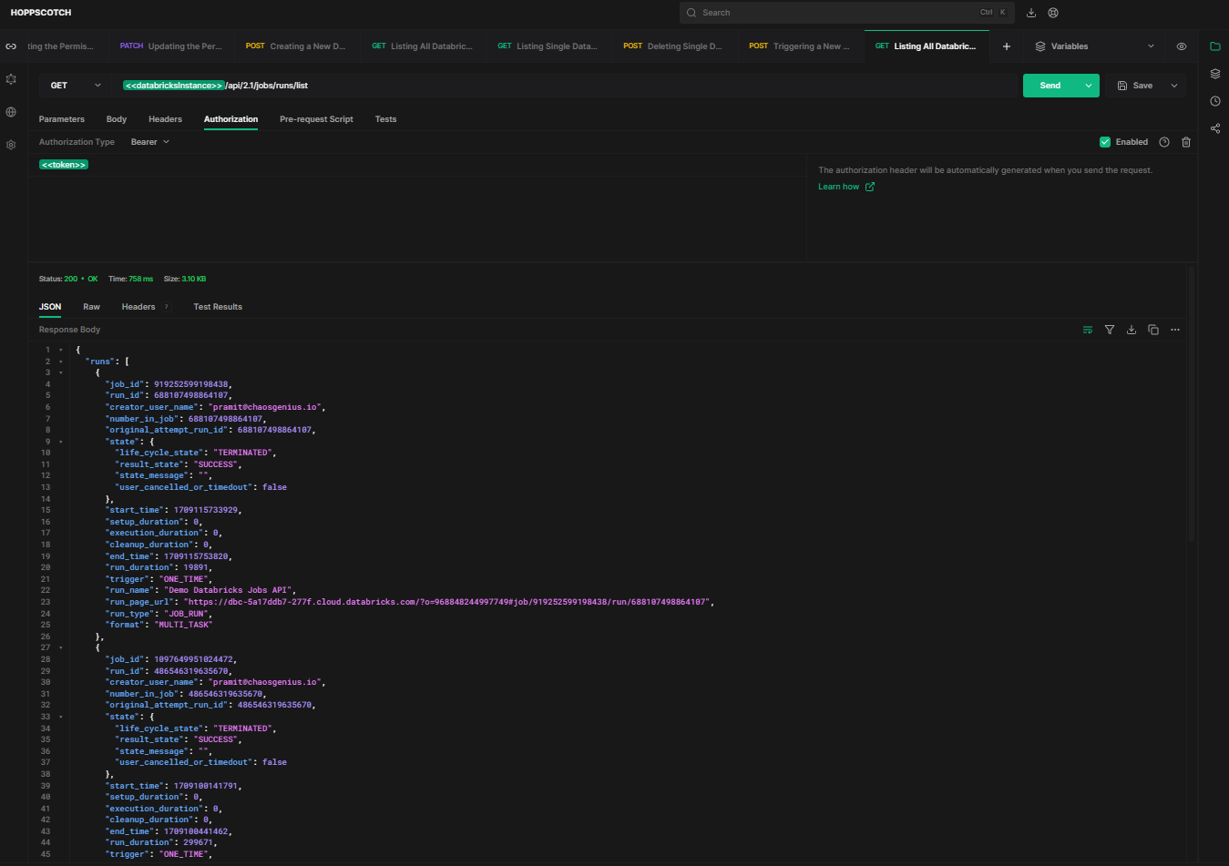Click the filter response body icon
The width and height of the screenshot is (1229, 866).
pos(1109,330)
